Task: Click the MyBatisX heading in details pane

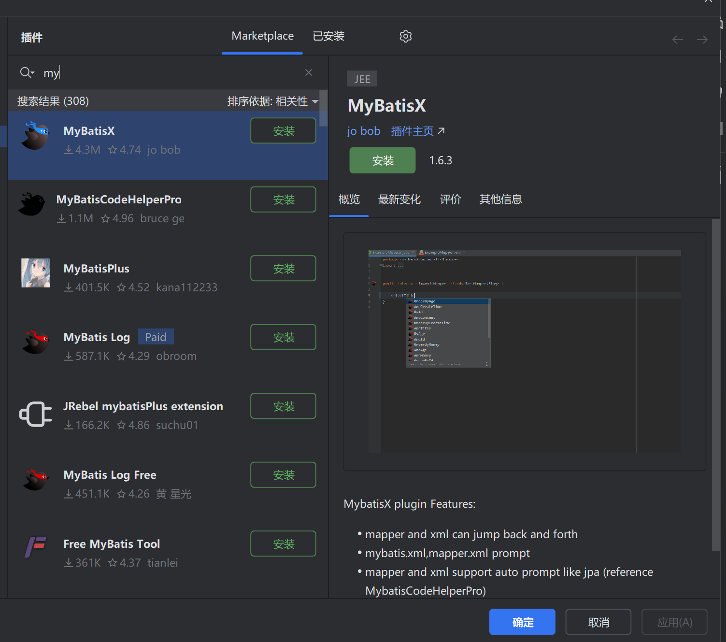Action: pos(387,105)
